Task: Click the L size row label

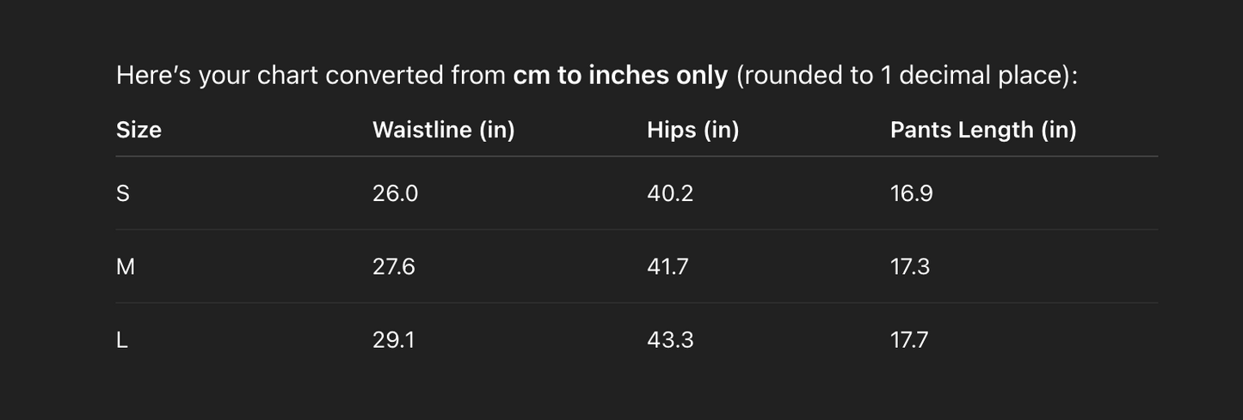Action: click(x=122, y=340)
